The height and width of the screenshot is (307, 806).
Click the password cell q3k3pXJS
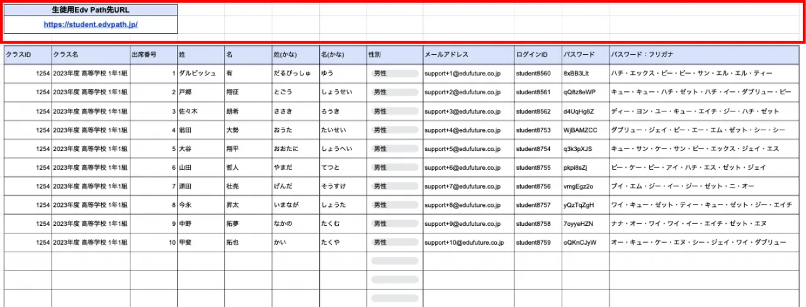pos(585,149)
